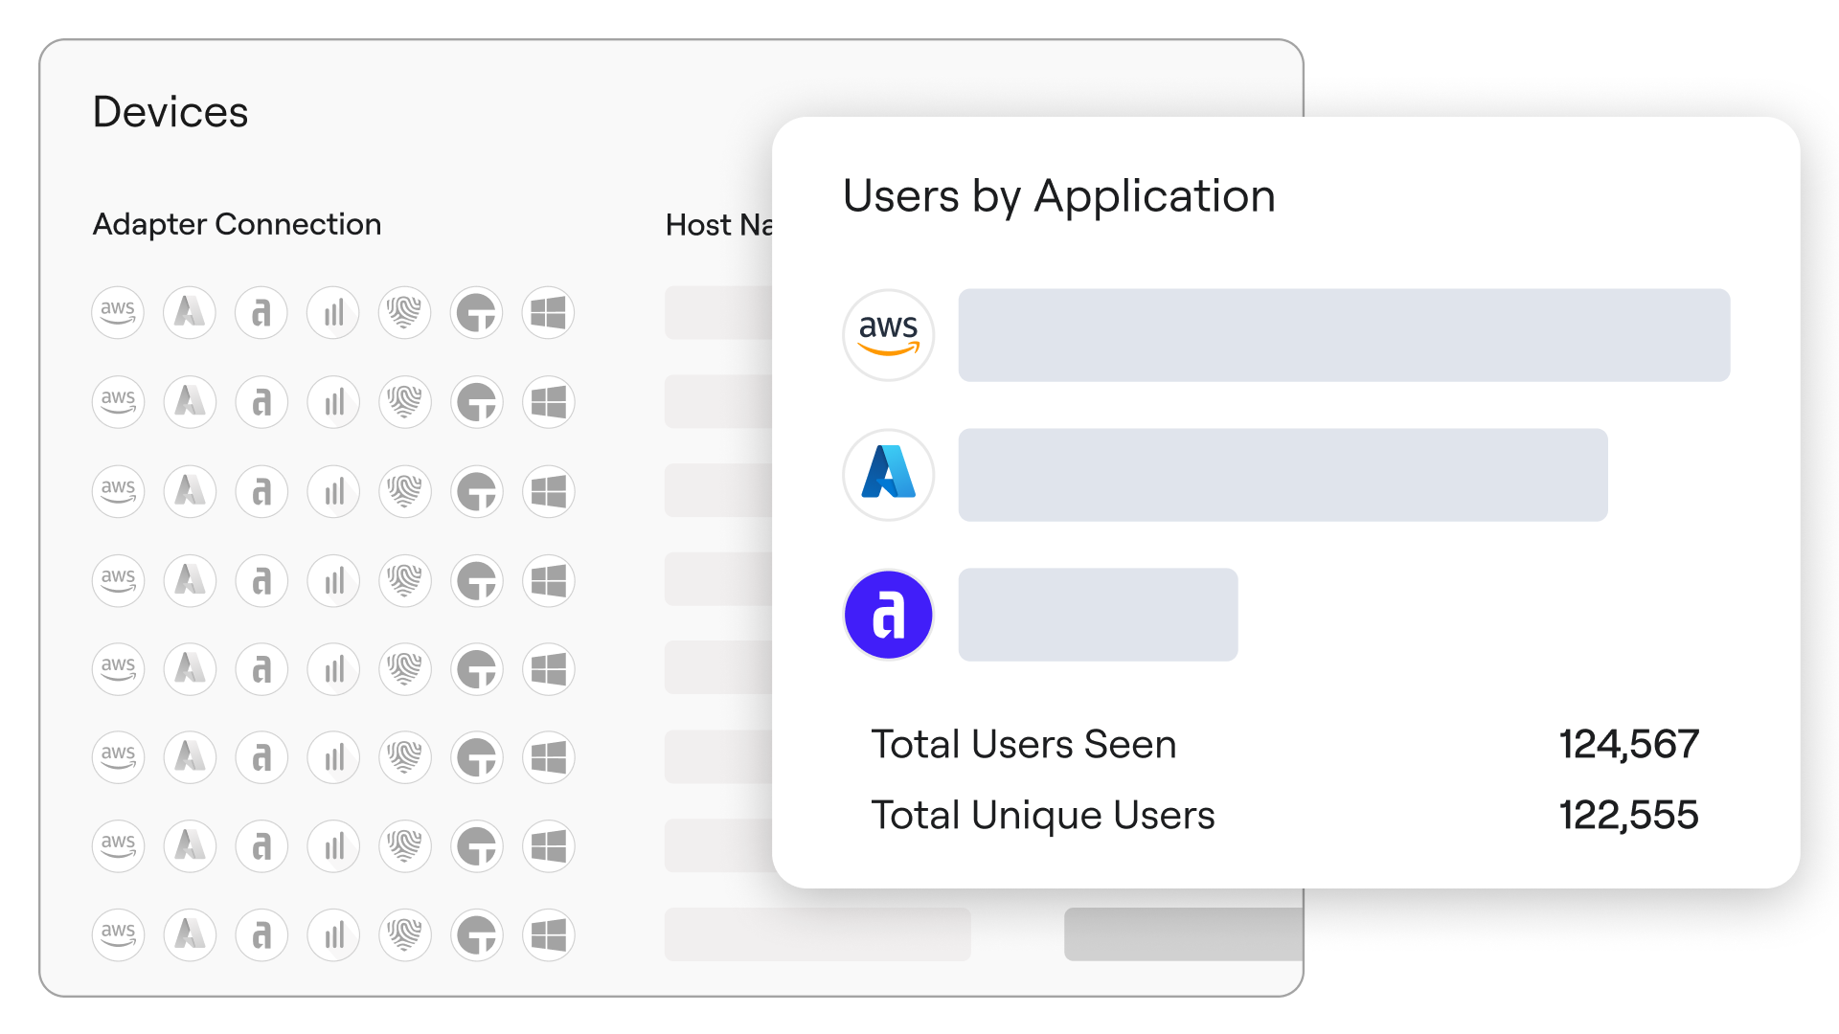Viewport: 1839px width, 1034px height.
Task: Click the Windows icon in the second device row
Action: pyautogui.click(x=549, y=401)
